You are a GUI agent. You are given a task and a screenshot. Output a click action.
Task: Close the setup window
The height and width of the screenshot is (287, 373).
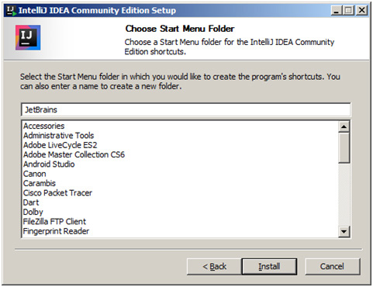pyautogui.click(x=362, y=11)
